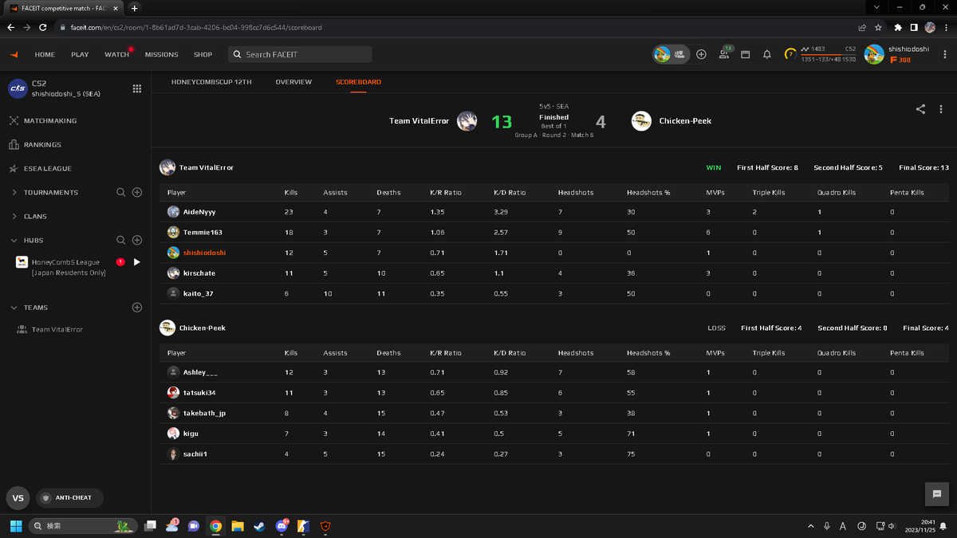Screen dimensions: 957x538
Task: Open a new browser tab
Action: coord(135,8)
